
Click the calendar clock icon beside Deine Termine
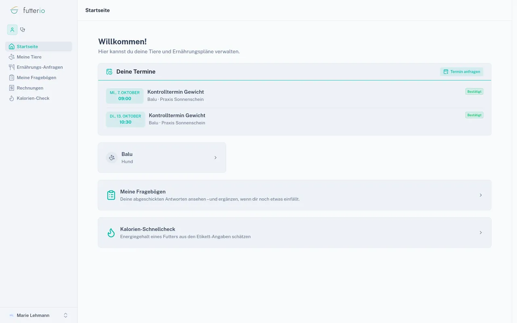[x=109, y=71]
